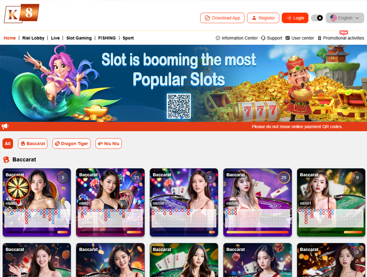This screenshot has height=277, width=367.
Task: Select the All category filter
Action: 8,143
